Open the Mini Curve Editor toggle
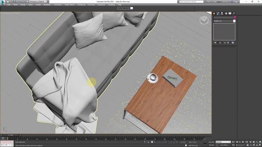This screenshot has width=262, height=147. tap(3, 138)
